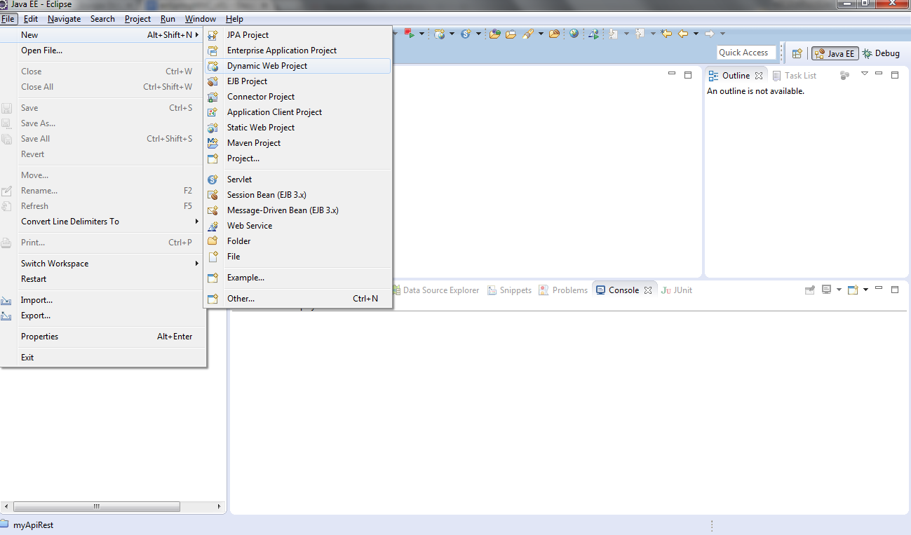This screenshot has width=911, height=535.
Task: Open the JUnit tab
Action: click(x=677, y=290)
